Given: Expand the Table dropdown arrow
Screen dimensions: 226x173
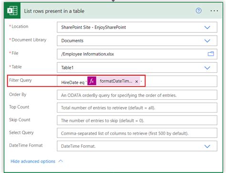Looking at the screenshot, I should click(207, 68).
